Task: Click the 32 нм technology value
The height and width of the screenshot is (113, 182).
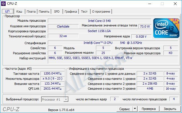Action: 63,36
